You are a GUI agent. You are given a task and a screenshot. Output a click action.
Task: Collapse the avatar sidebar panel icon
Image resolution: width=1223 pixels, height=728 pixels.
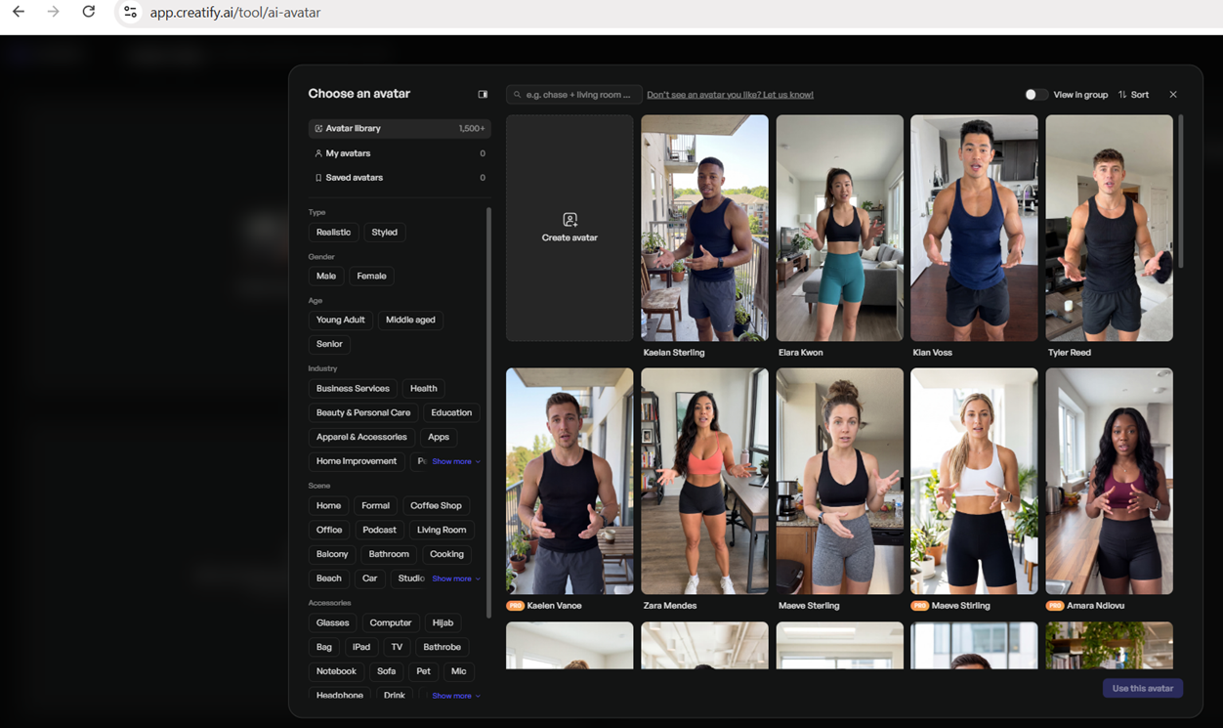(483, 95)
